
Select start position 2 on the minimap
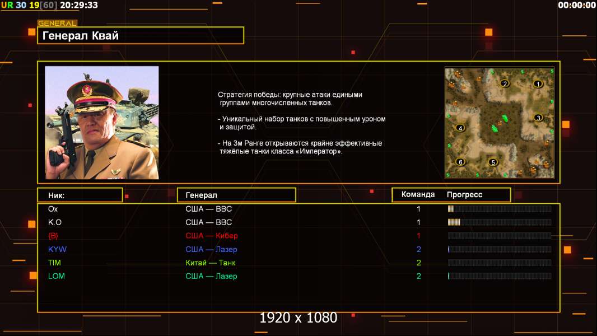[505, 84]
